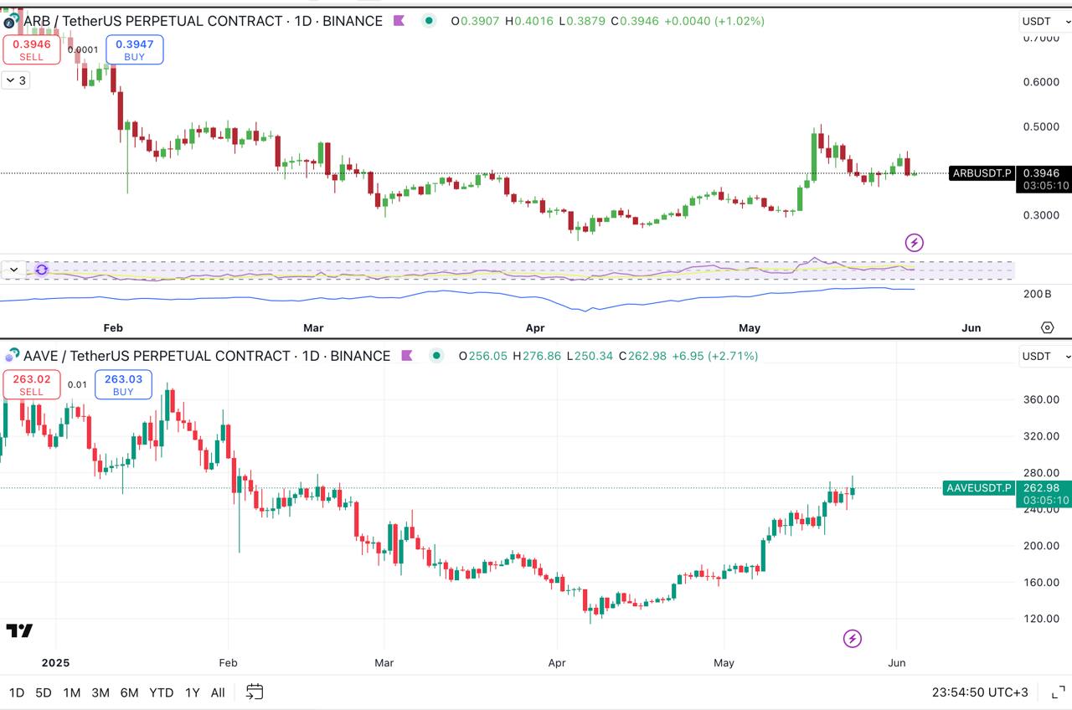Select the 5D range tab
Image resolution: width=1072 pixels, height=710 pixels.
coord(44,692)
